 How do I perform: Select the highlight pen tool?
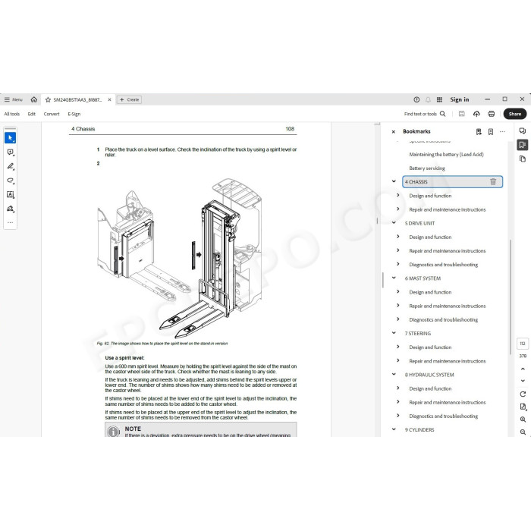pos(10,166)
